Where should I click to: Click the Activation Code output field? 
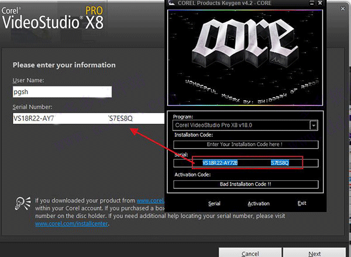pos(246,184)
